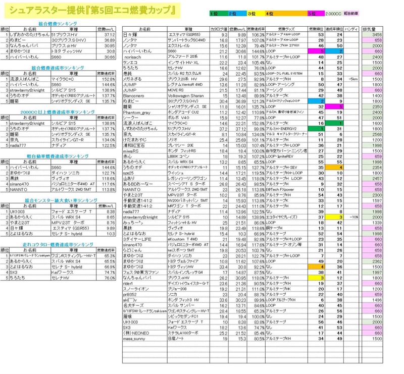Viewport: 404px width, 374px height.
Task: Click the light green 2,000CC legend swatch
Action: pos(333,14)
